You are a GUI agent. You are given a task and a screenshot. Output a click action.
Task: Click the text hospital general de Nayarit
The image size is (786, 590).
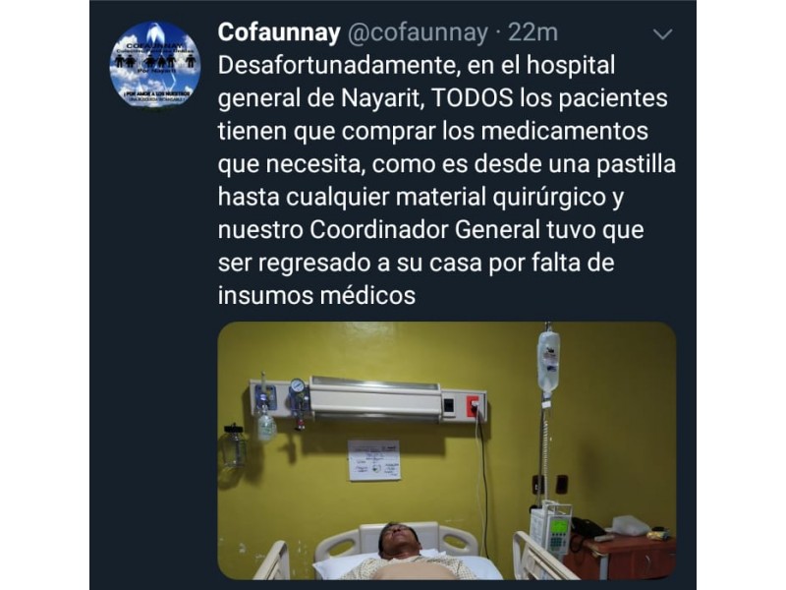click(x=417, y=82)
